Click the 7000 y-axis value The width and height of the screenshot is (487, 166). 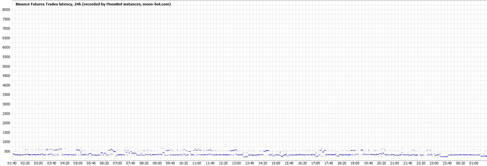[x=6, y=28]
